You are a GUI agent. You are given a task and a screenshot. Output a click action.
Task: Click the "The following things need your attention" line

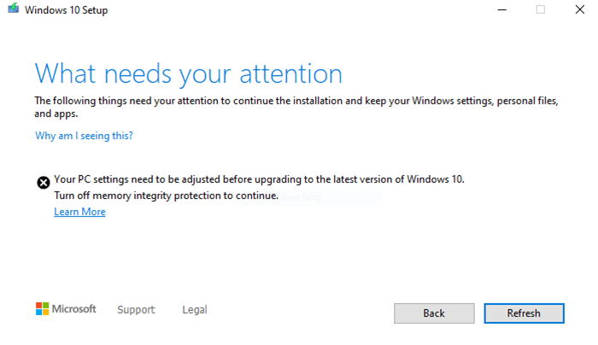296,101
